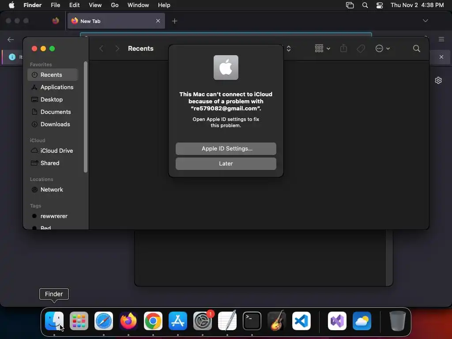Click the Firefox back arrow
Image resolution: width=452 pixels, height=339 pixels.
[11, 39]
